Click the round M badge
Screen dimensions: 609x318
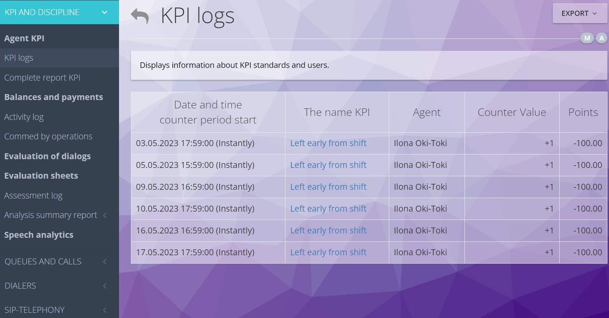[x=587, y=38]
